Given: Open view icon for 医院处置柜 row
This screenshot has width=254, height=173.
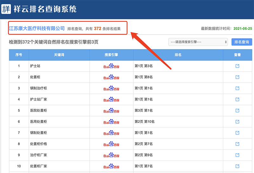Looking at the screenshot, I should [237, 111].
